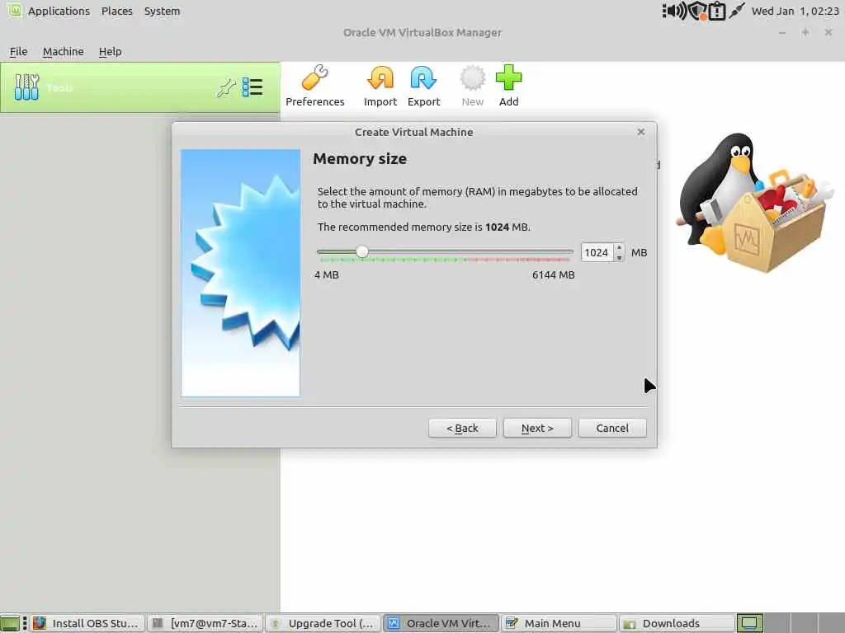Click the 4 MB minimum label
This screenshot has height=633, width=845.
tap(327, 275)
